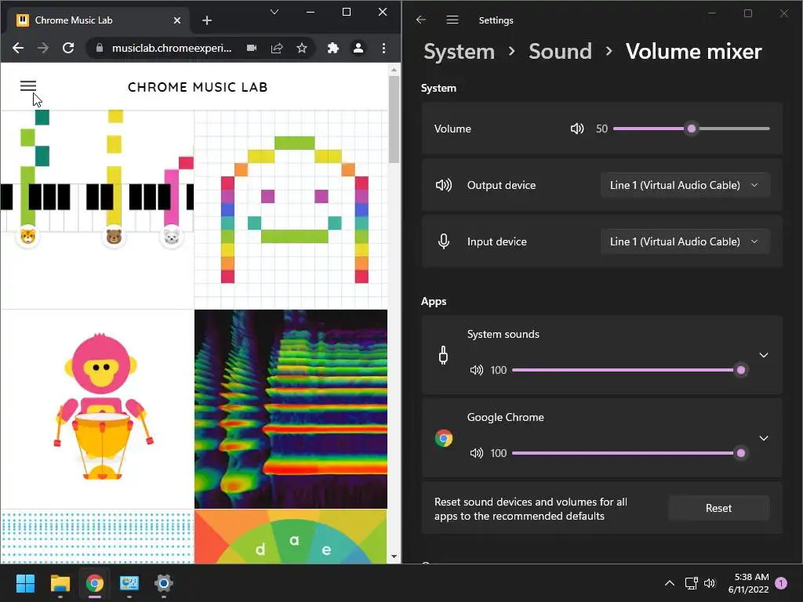Image resolution: width=803 pixels, height=602 pixels.
Task: Open File Explorer from taskbar
Action: 60,583
